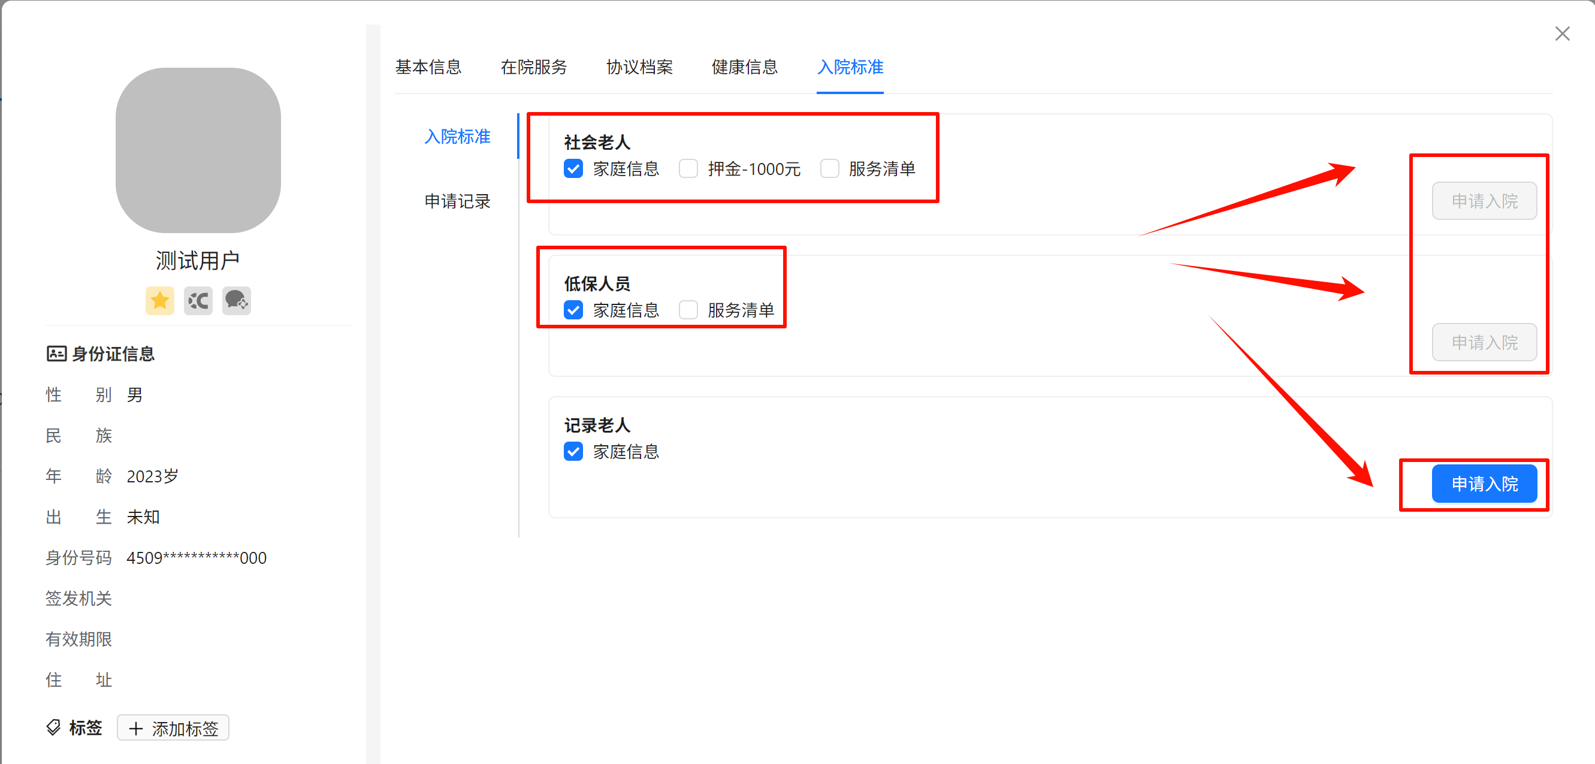Switch to the 基本信息 tab
This screenshot has width=1595, height=764.
(428, 67)
